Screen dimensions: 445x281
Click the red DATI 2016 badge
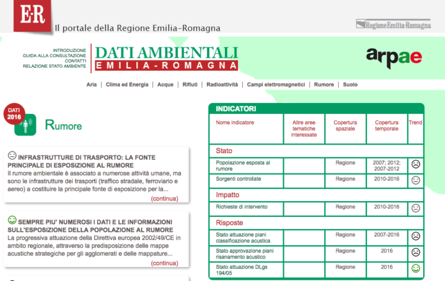pos(14,114)
